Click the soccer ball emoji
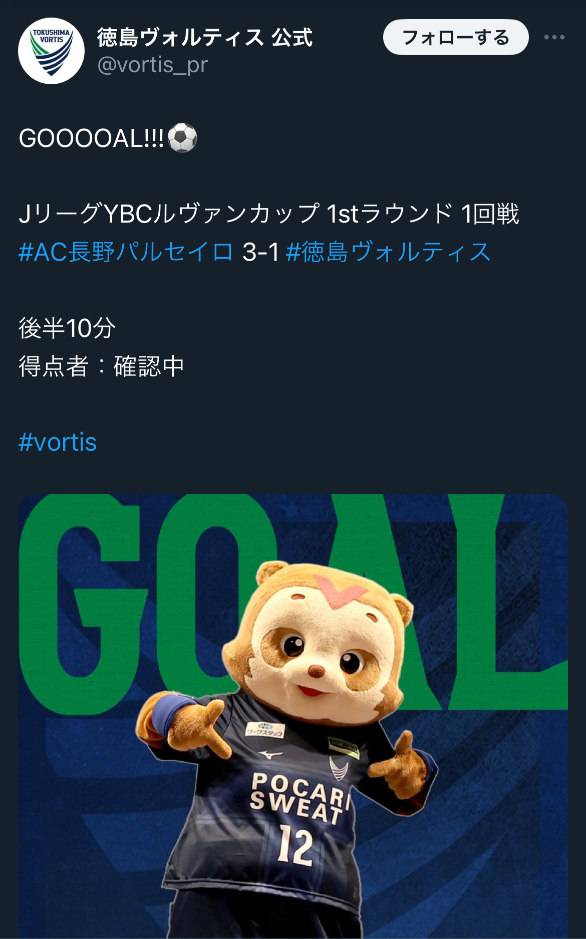This screenshot has width=586, height=939. click(x=182, y=138)
